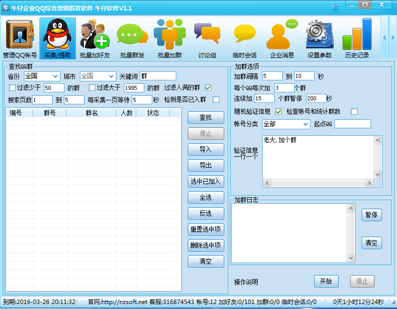Enable 过滤少于 checkbox
The image size is (397, 309).
click(12, 87)
